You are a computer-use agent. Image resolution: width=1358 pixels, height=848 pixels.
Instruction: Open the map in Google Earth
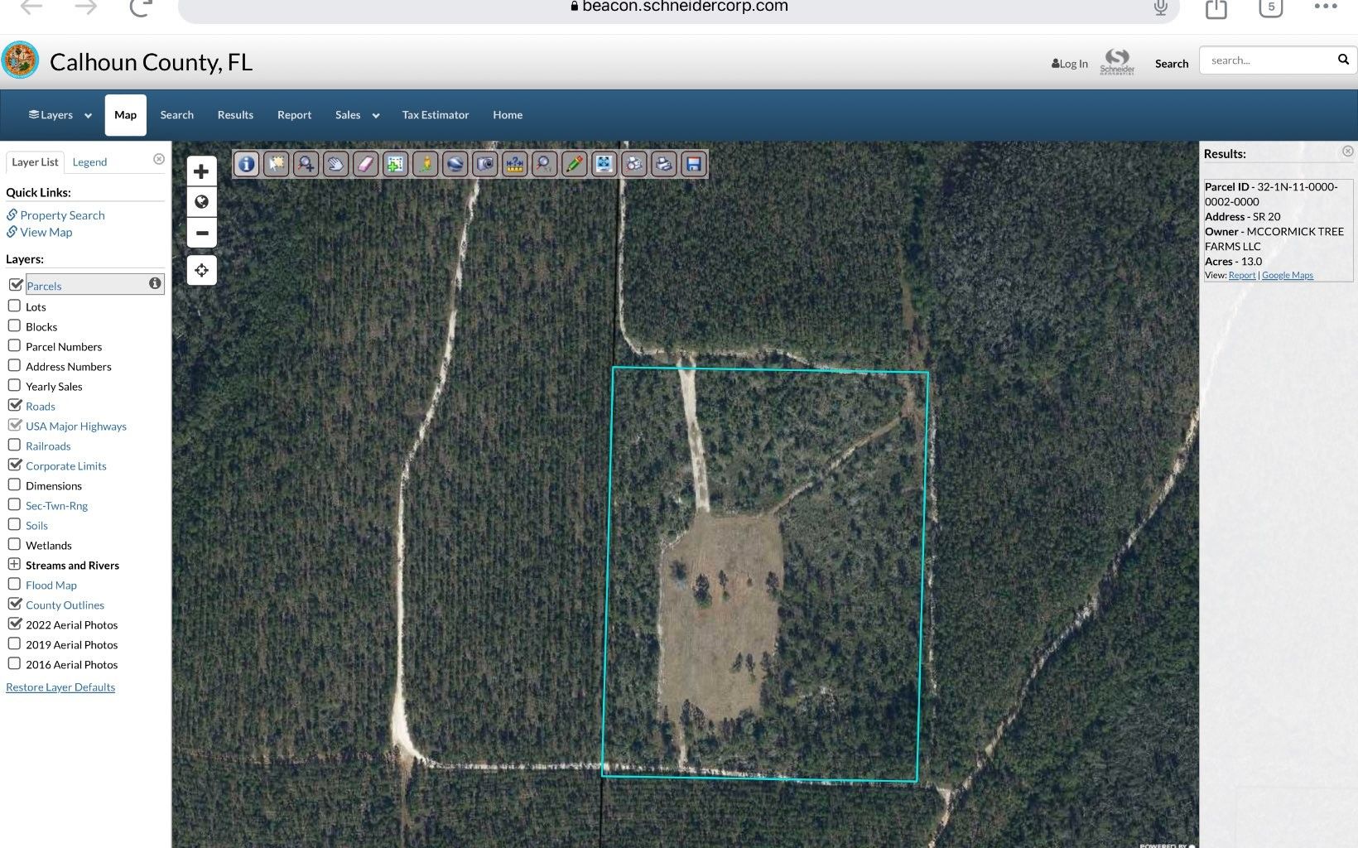tap(455, 164)
